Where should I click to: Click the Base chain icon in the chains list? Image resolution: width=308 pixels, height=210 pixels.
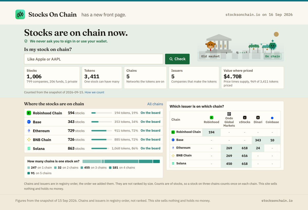(x=29, y=122)
